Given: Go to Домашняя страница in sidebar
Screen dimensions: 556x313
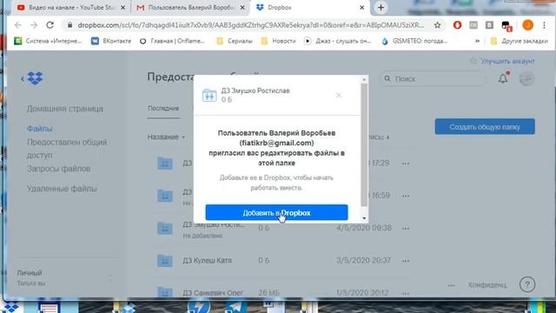Looking at the screenshot, I should click(x=65, y=109).
